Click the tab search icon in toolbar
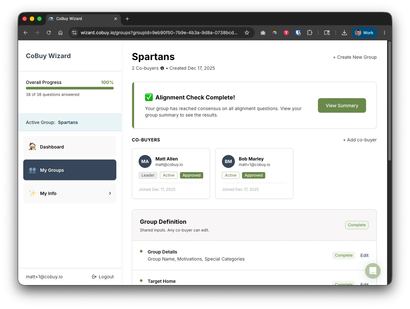 [x=327, y=33]
